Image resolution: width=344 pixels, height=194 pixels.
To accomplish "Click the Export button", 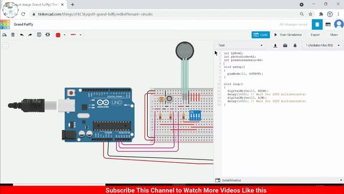I will click(316, 34).
